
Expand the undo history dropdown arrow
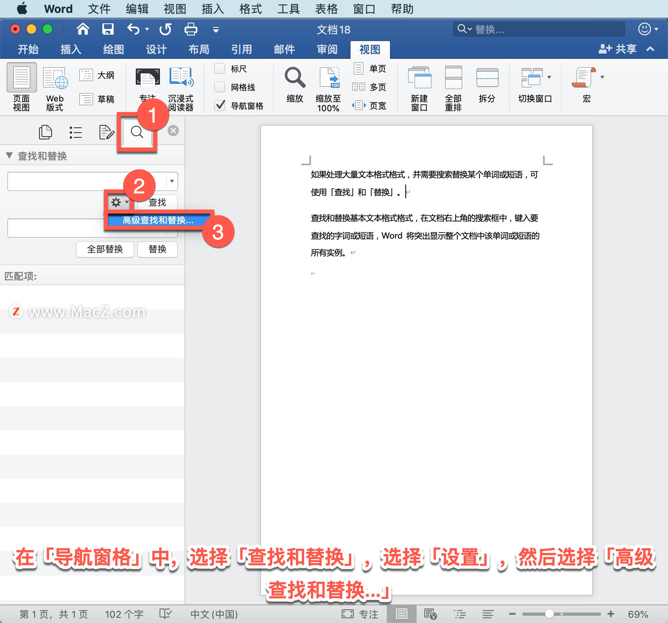(147, 29)
